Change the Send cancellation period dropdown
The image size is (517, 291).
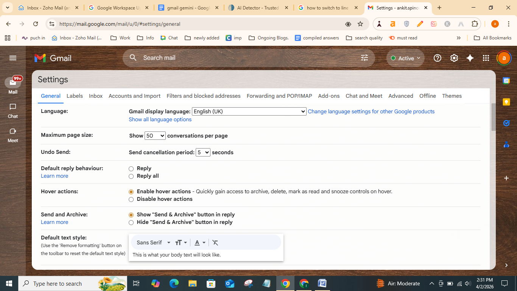tap(203, 152)
